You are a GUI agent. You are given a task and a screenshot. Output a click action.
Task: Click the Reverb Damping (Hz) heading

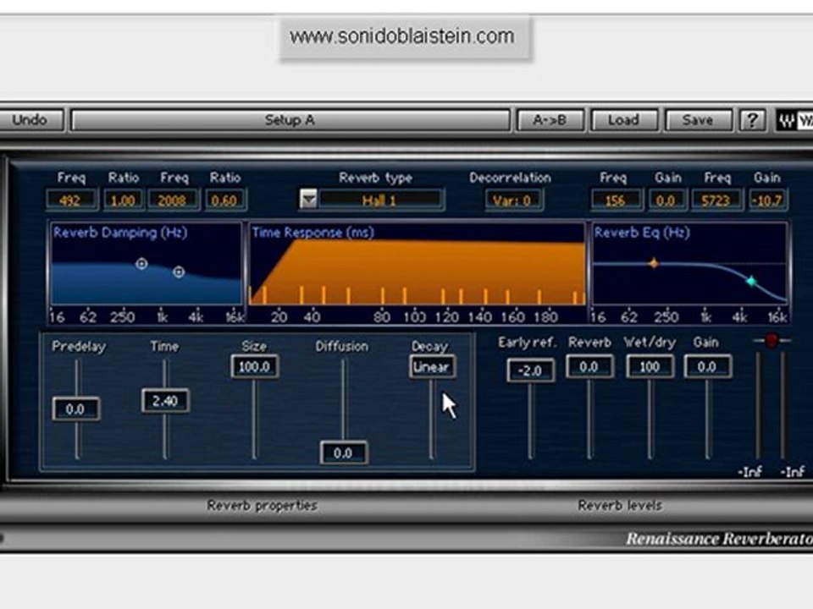[x=120, y=233]
